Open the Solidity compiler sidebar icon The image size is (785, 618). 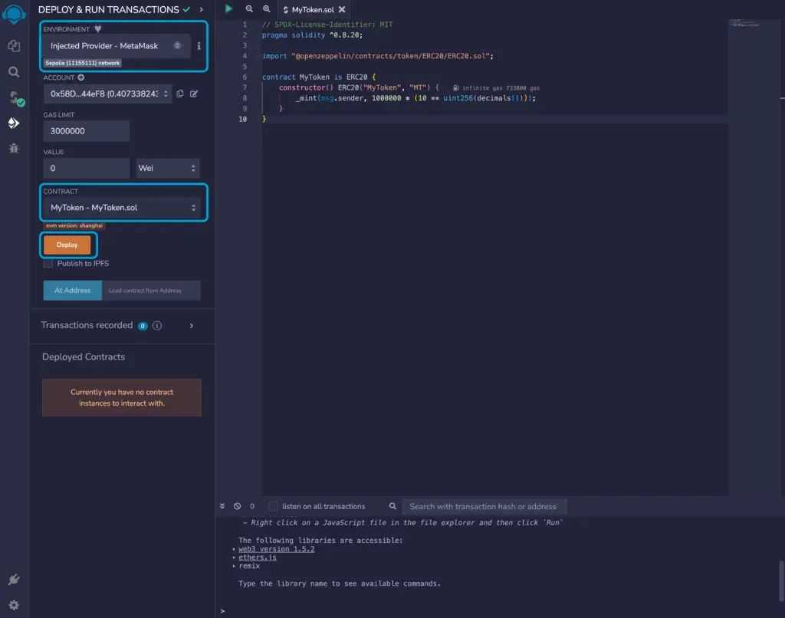tap(15, 98)
